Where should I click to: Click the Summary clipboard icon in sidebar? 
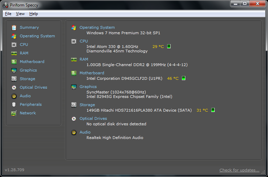tap(14, 27)
